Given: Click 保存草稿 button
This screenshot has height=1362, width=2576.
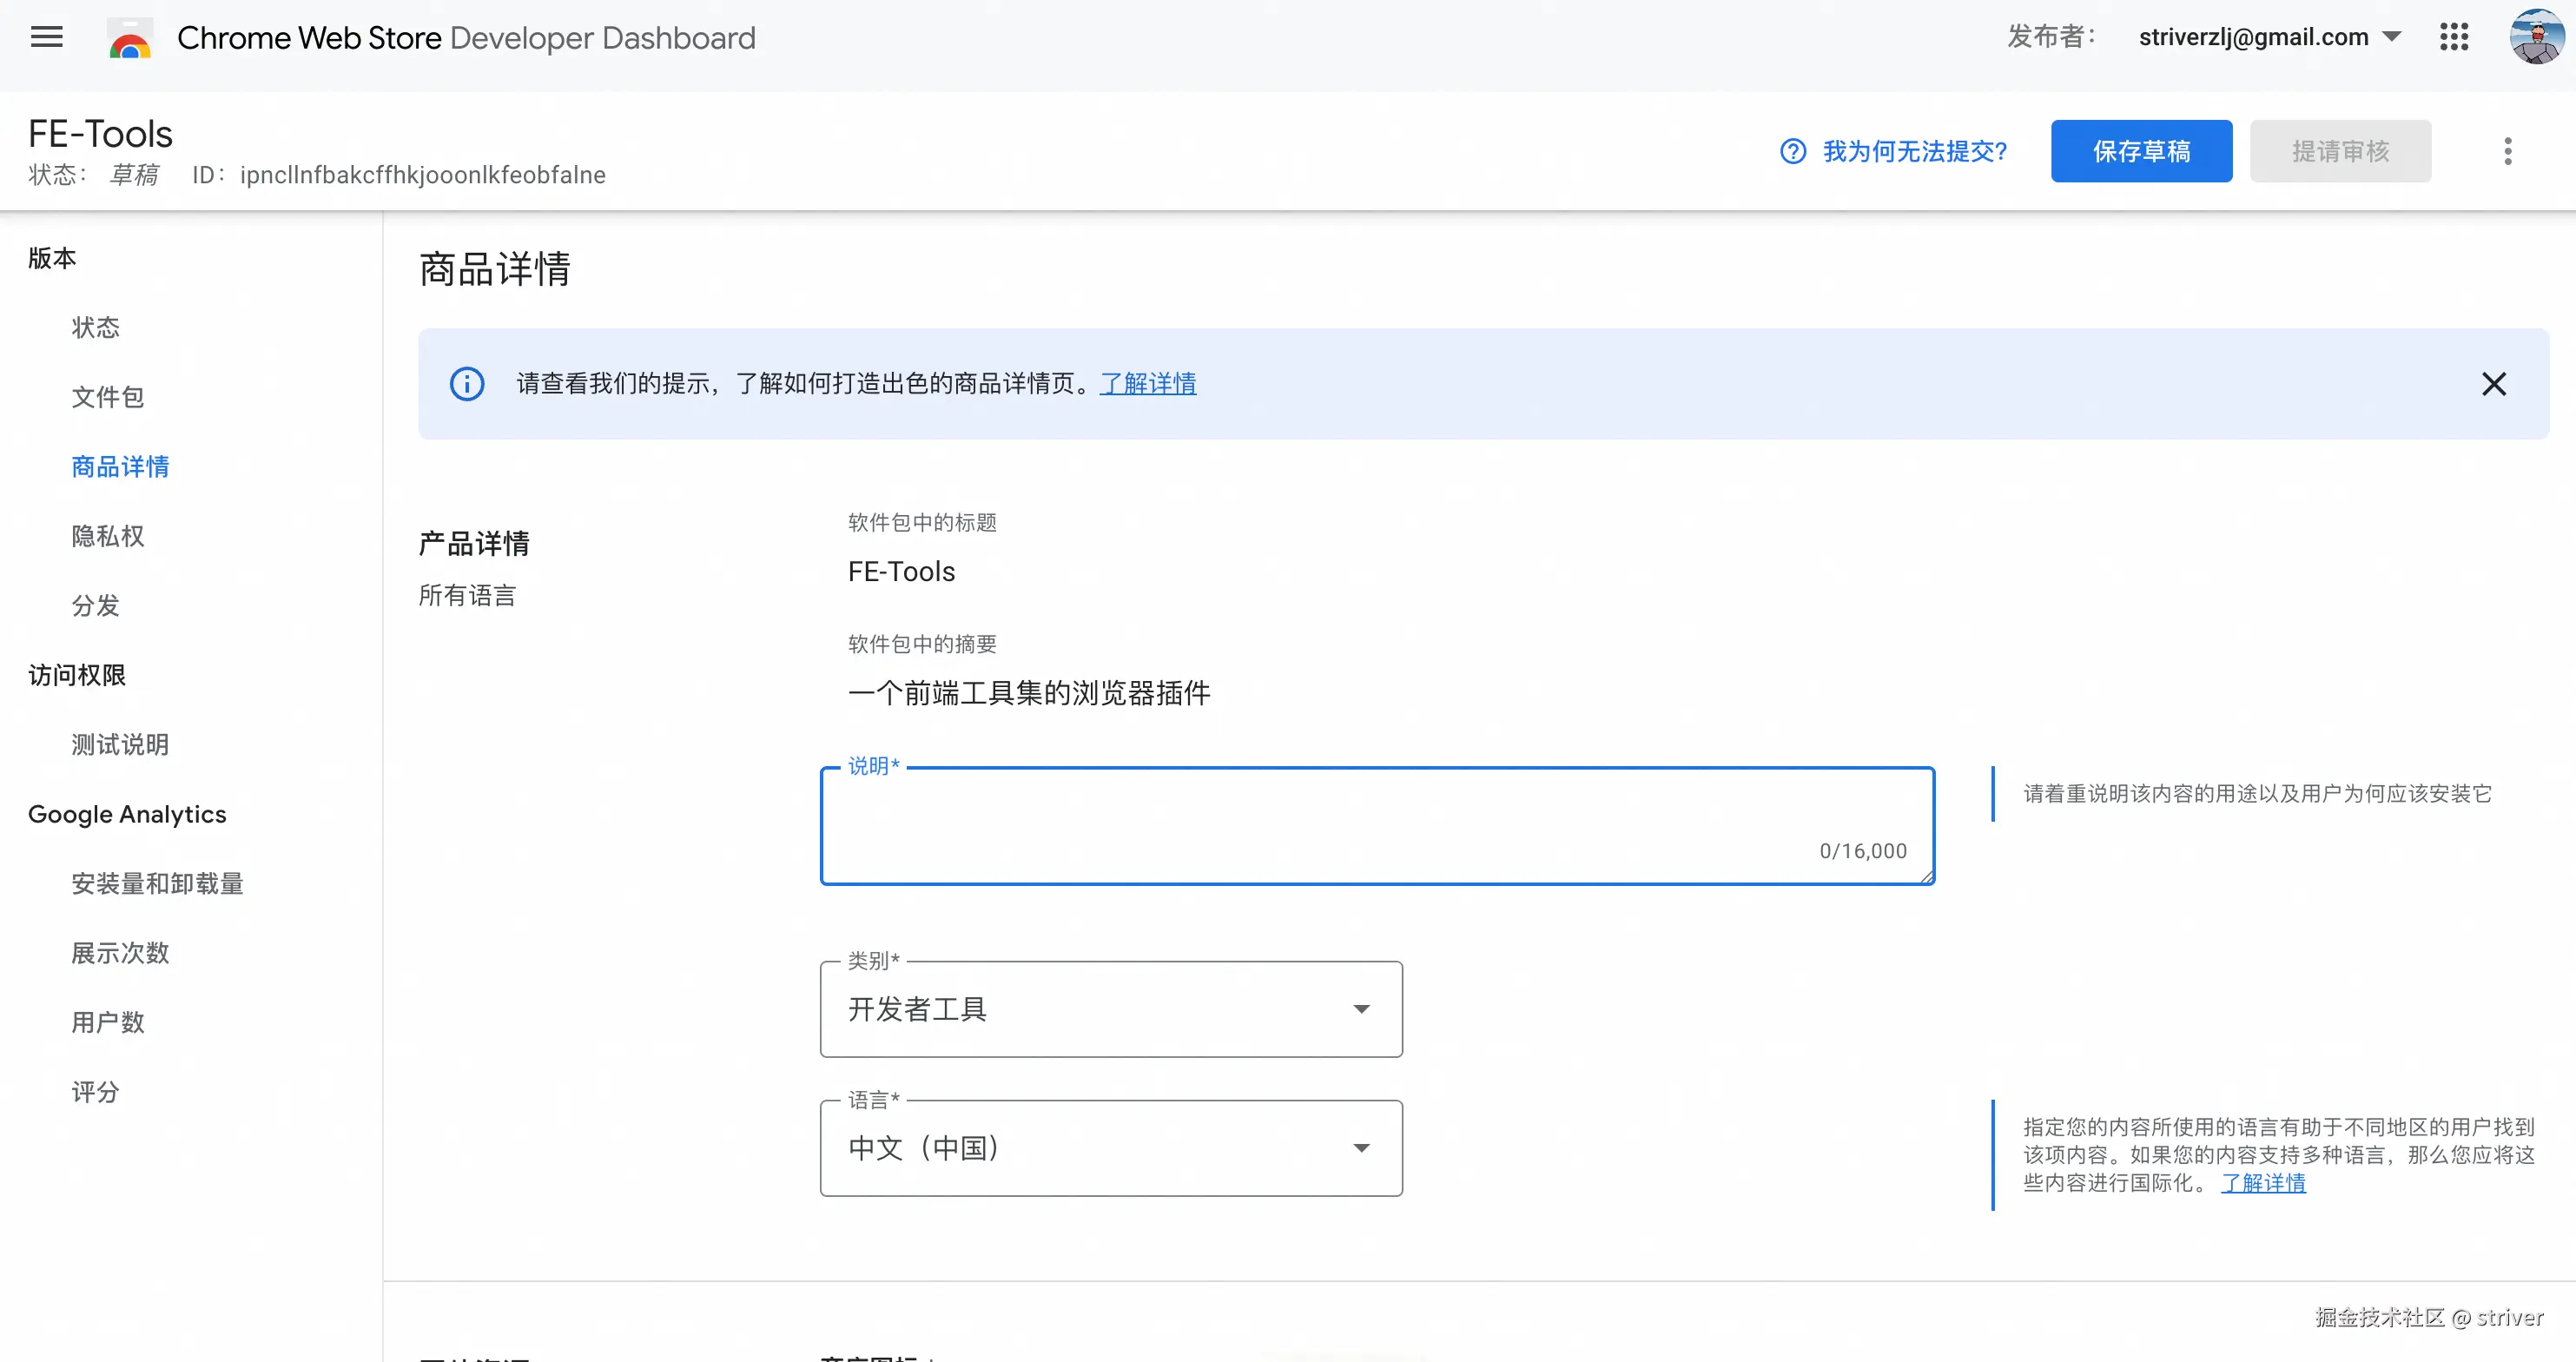Looking at the screenshot, I should pyautogui.click(x=2141, y=151).
